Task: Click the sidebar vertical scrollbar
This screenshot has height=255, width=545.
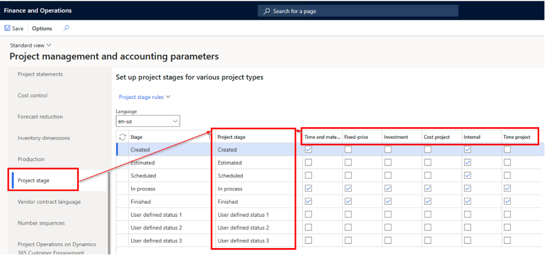Action: 109,213
